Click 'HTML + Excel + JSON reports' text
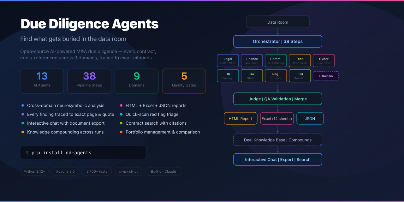Image resolution: width=404 pixels, height=202 pixels. 156,105
